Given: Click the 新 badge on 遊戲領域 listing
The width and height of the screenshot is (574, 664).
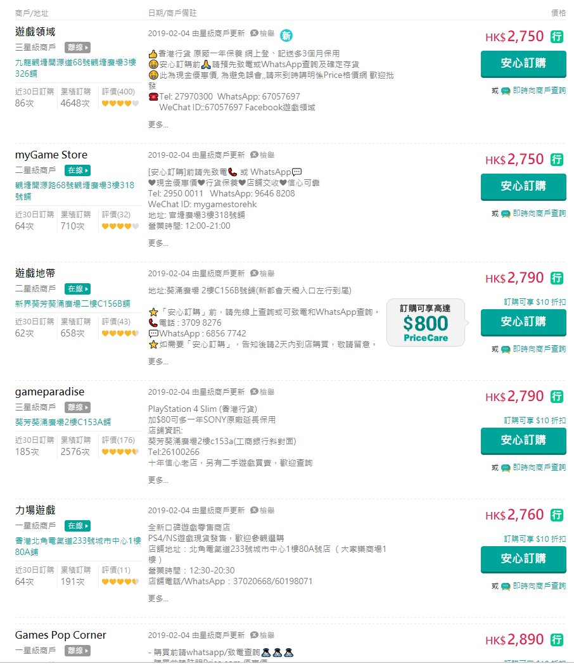Looking at the screenshot, I should (x=286, y=35).
